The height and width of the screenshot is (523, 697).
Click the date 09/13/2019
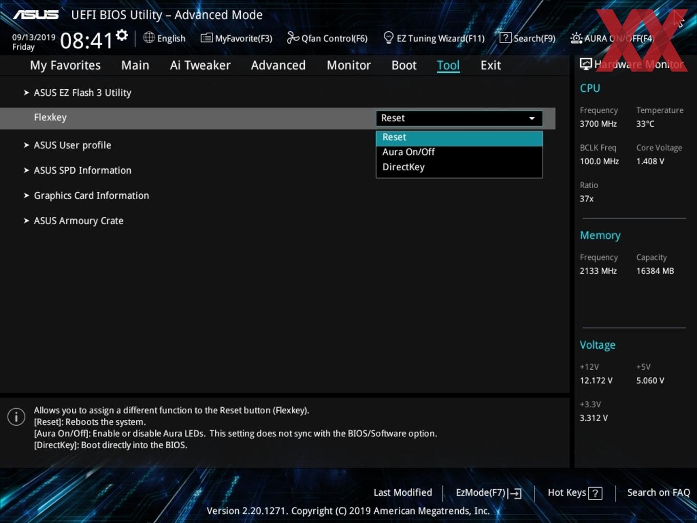click(34, 37)
